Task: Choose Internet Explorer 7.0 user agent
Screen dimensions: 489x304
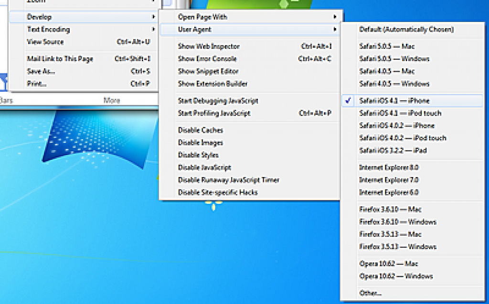Action: [x=412, y=180]
